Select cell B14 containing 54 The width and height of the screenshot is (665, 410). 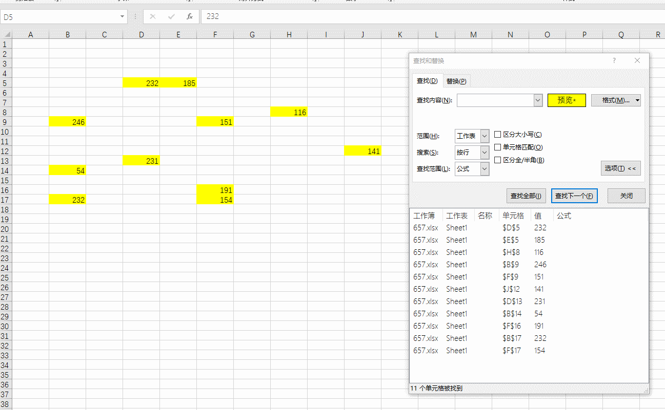pos(68,170)
